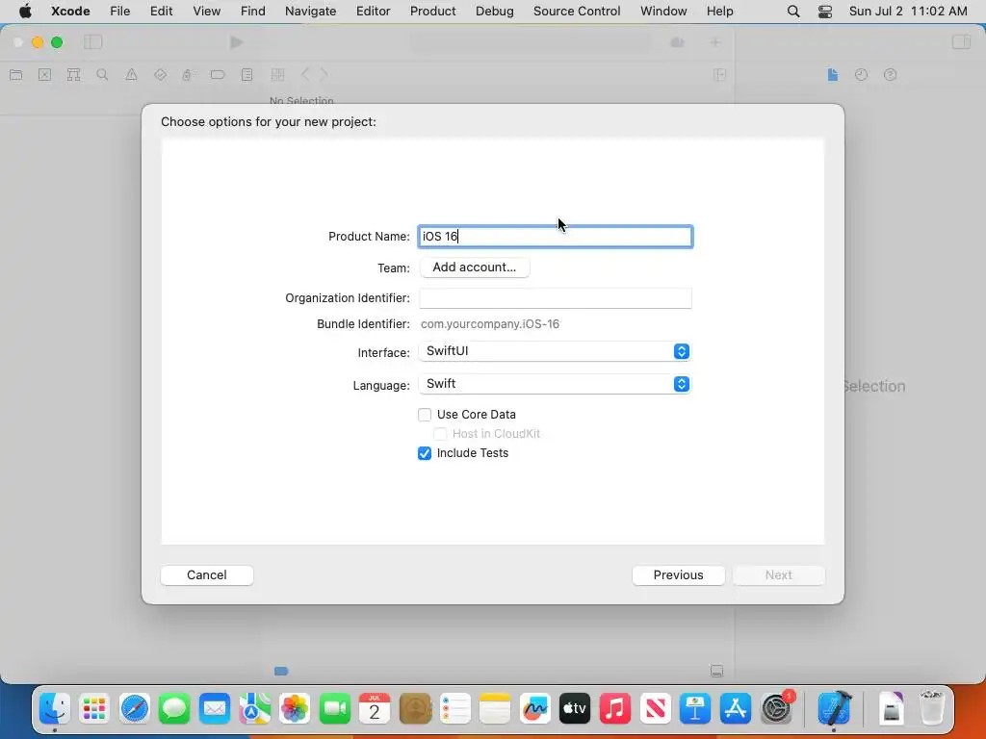
Task: Open System Settings from the Dock
Action: pyautogui.click(x=777, y=709)
